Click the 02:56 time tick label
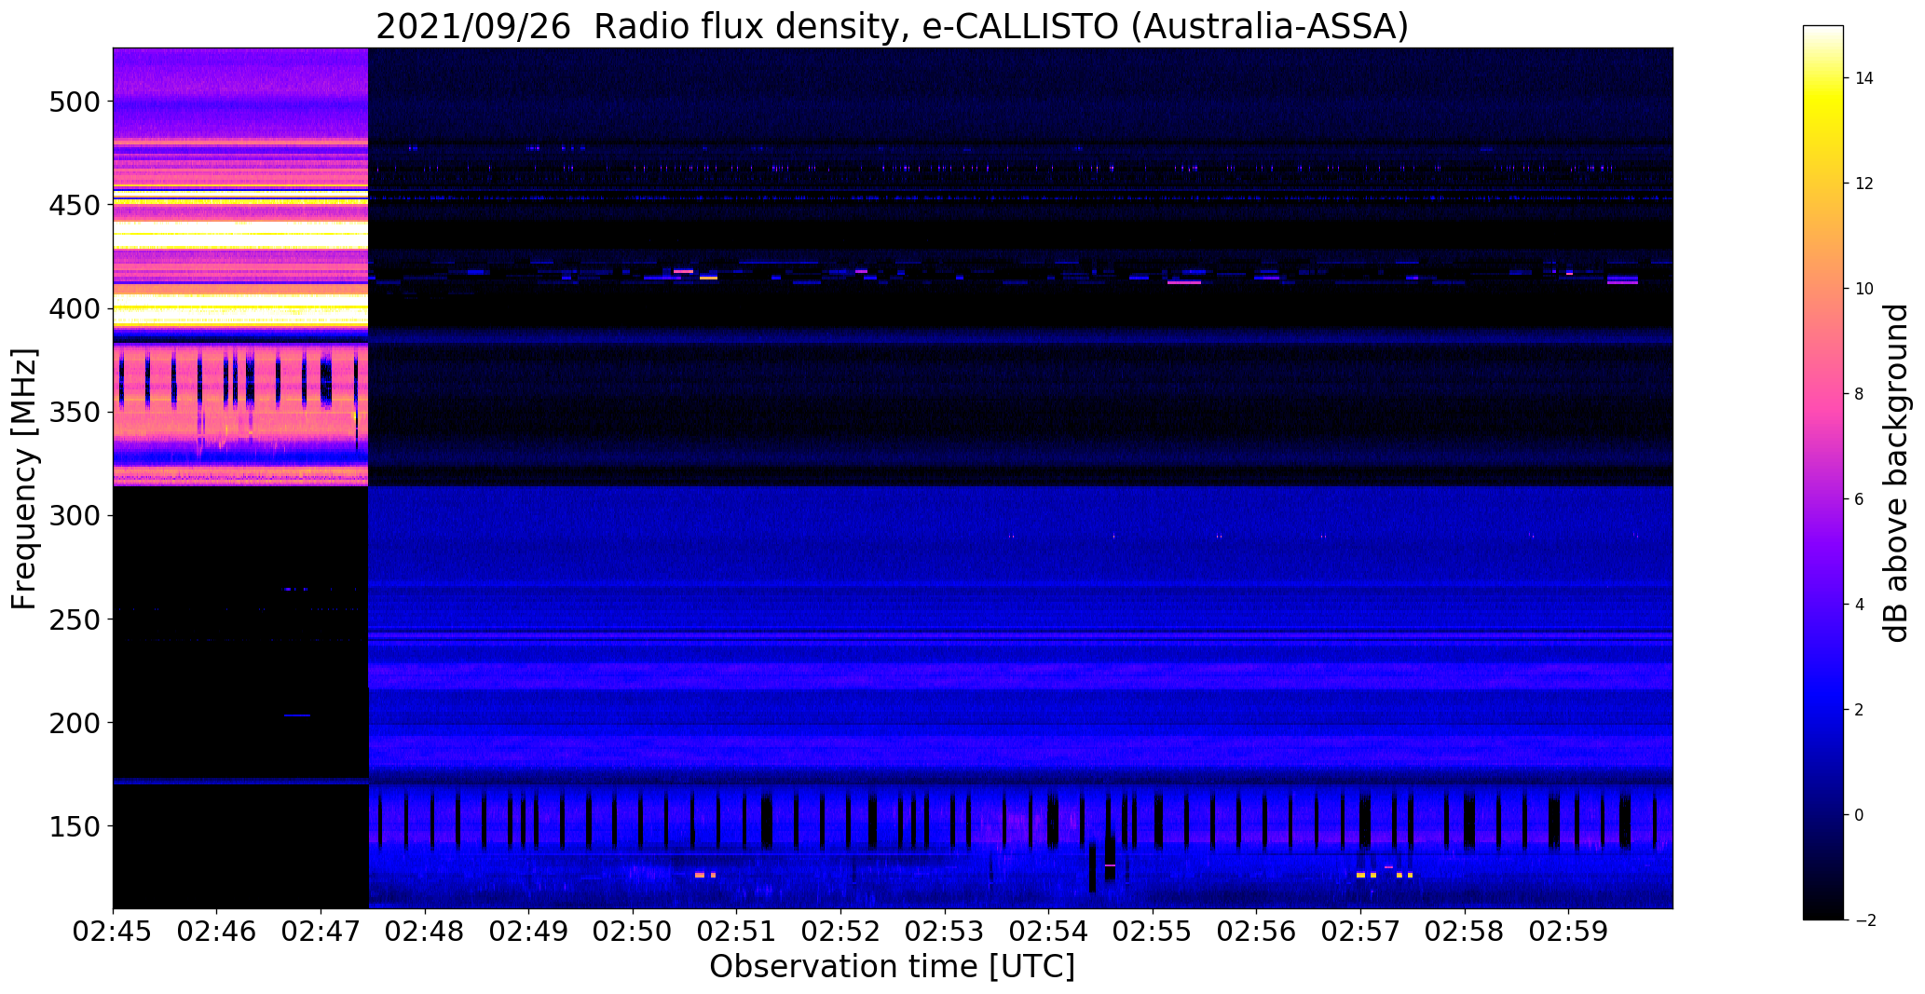 pyautogui.click(x=1257, y=932)
